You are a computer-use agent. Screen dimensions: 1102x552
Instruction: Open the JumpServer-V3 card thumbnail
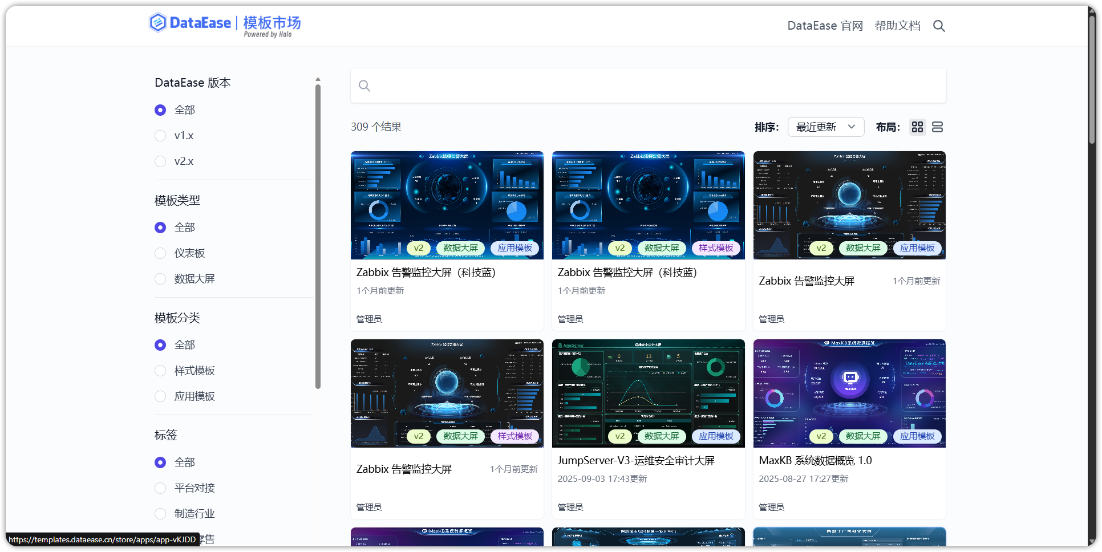point(649,393)
